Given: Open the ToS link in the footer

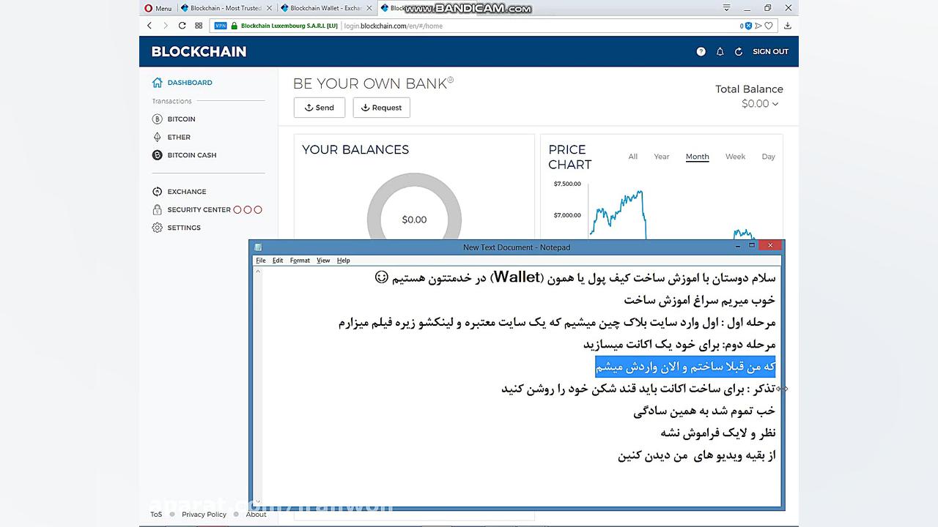Looking at the screenshot, I should (156, 515).
